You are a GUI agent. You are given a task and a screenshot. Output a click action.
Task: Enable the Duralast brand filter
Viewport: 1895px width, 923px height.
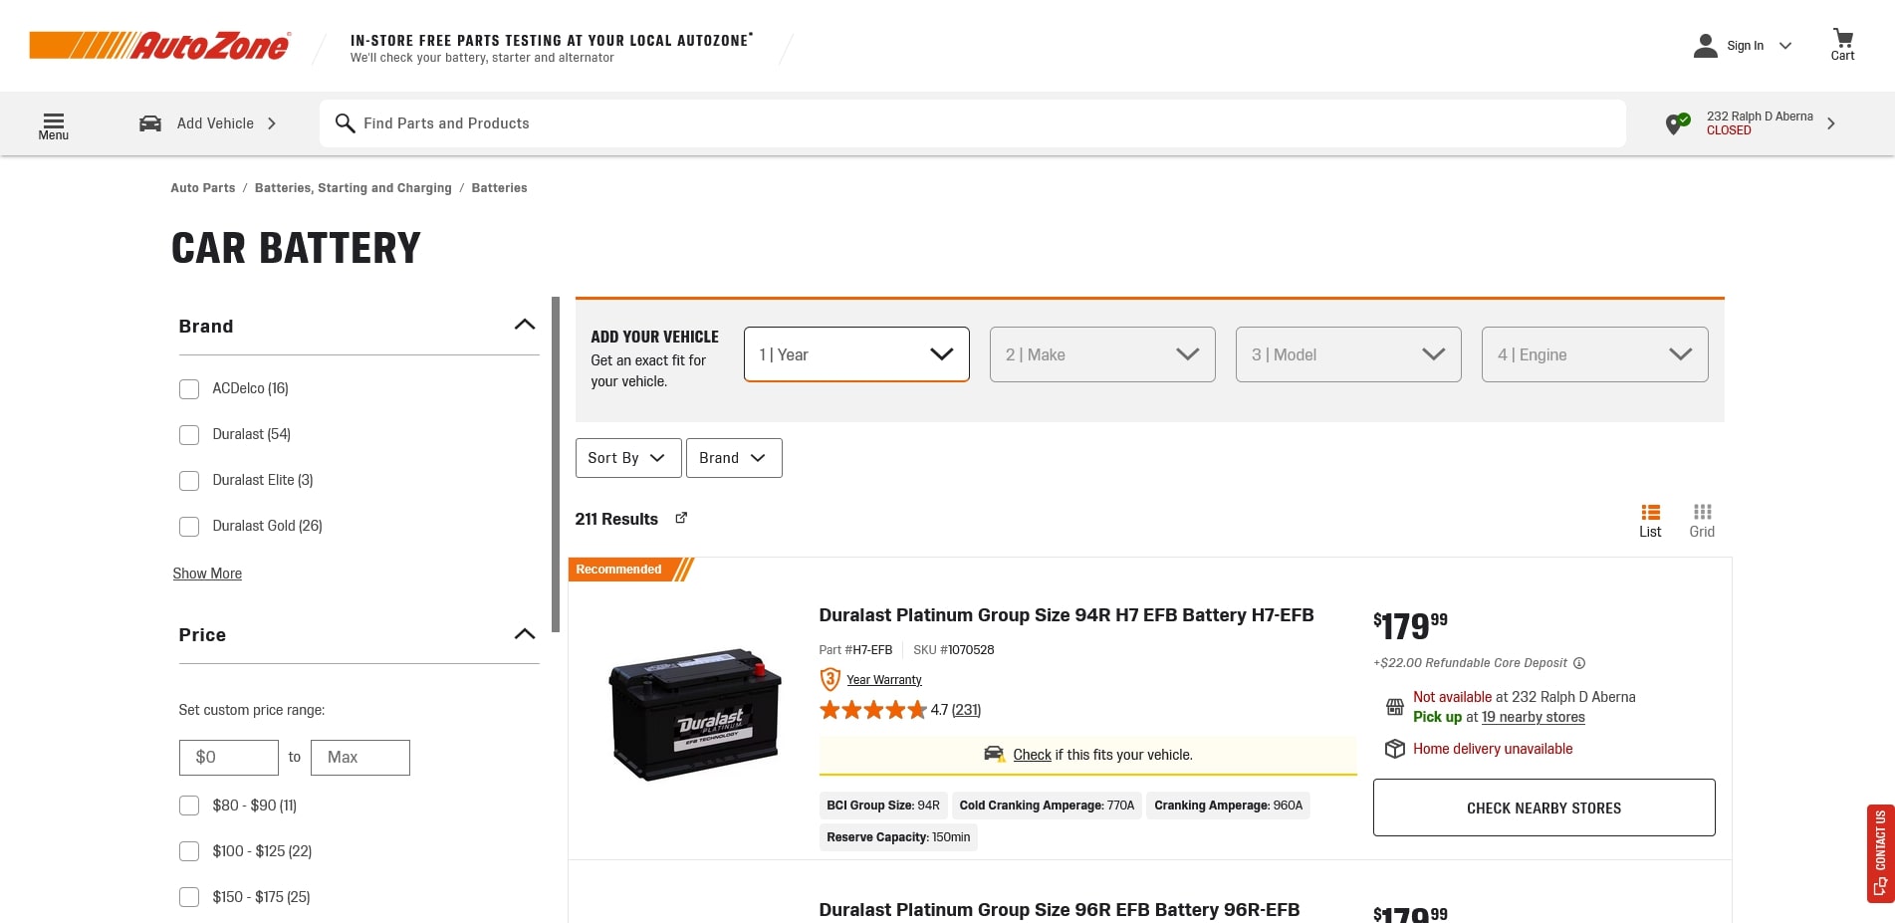189,434
